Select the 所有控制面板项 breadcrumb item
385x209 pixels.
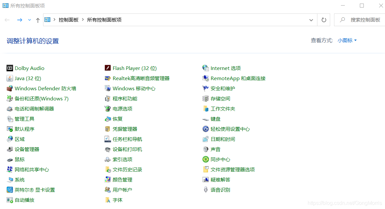(x=104, y=20)
